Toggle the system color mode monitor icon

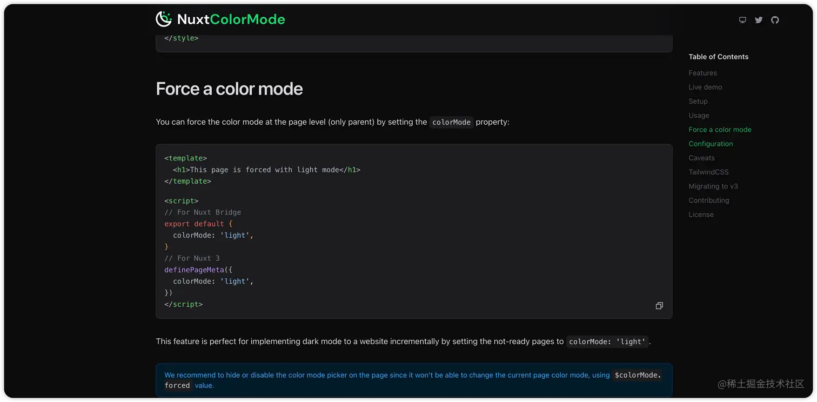742,20
